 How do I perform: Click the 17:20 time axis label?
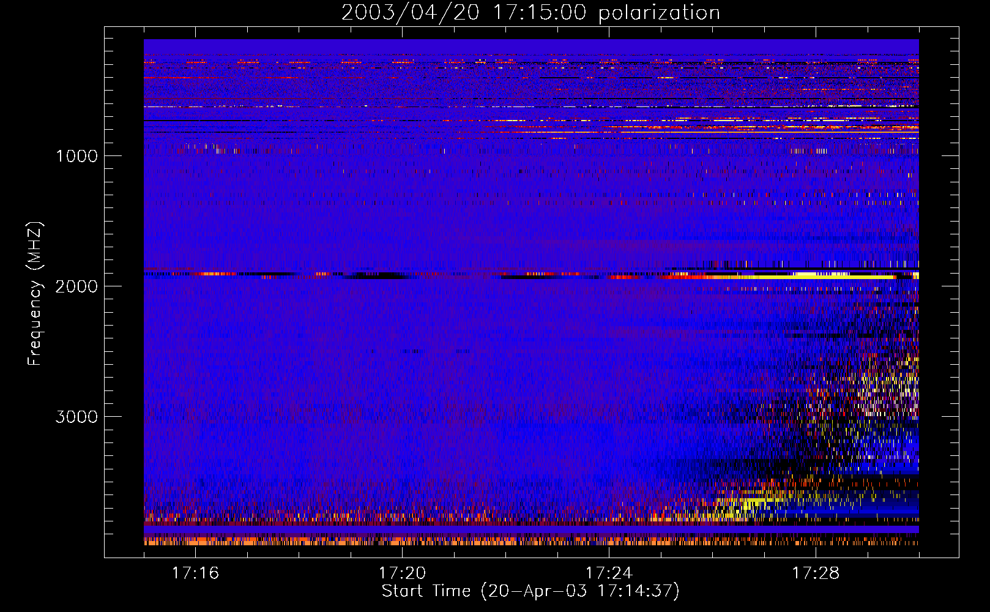coord(402,573)
